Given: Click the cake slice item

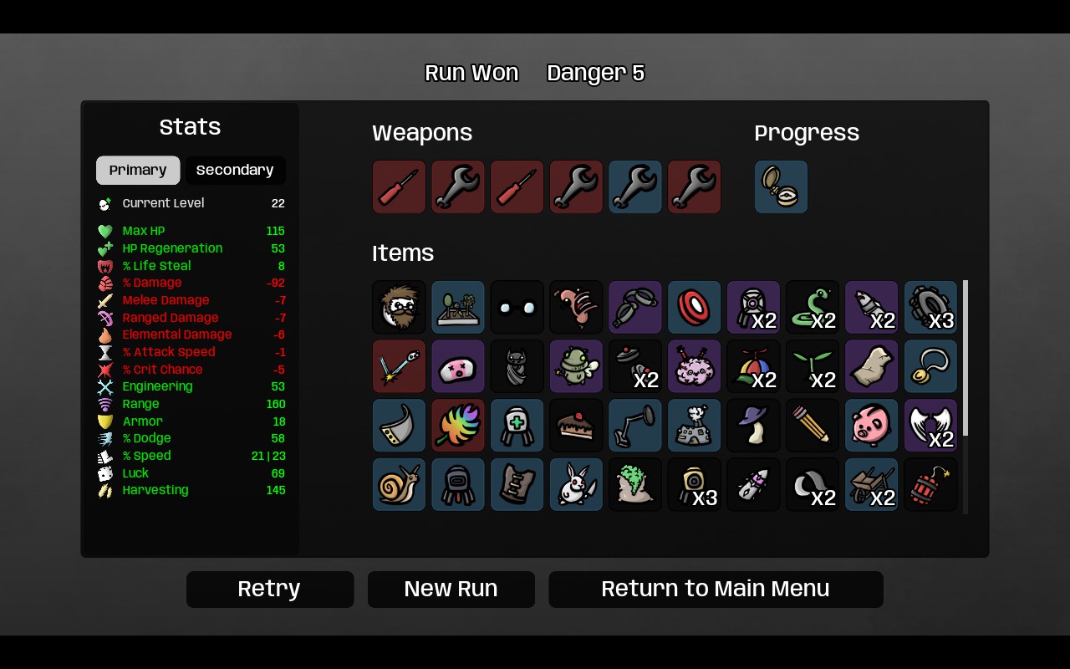Looking at the screenshot, I should (576, 426).
